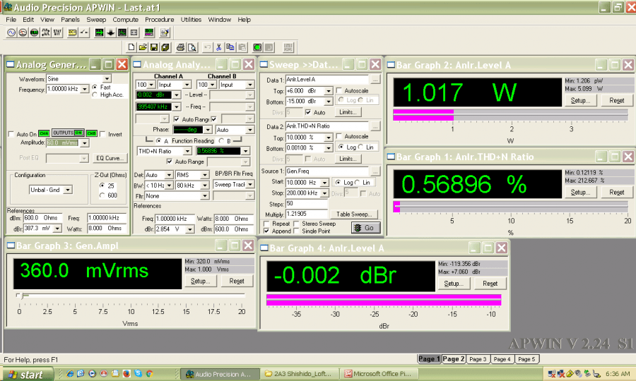Screen dimensions: 636x381
Task: Uncheck the Append checkbox
Action: [x=266, y=231]
